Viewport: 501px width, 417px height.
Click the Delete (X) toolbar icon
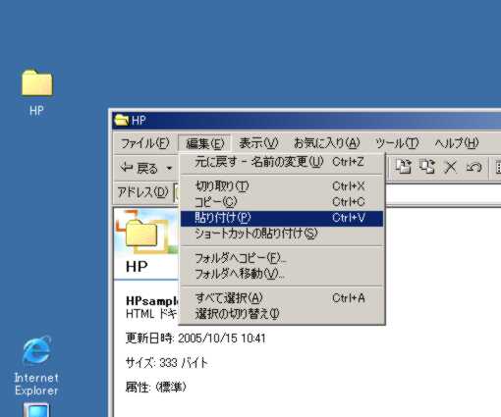pos(450,167)
